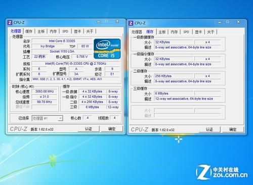Screen dimensions: 253x185
Task: Switch to 缓存 tab in left window
Action: point(29,31)
